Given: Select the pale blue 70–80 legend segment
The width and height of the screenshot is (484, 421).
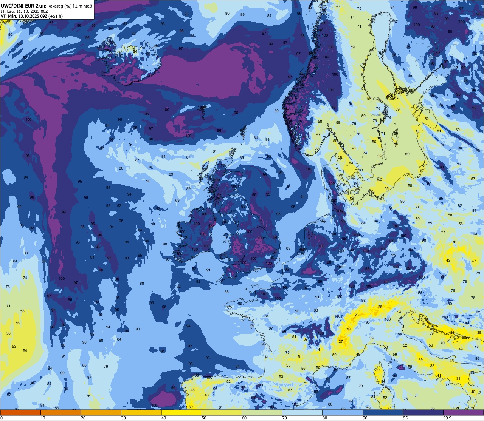Looking at the screenshot, I should pos(302,412).
